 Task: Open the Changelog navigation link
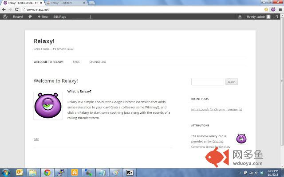pyautogui.click(x=98, y=62)
